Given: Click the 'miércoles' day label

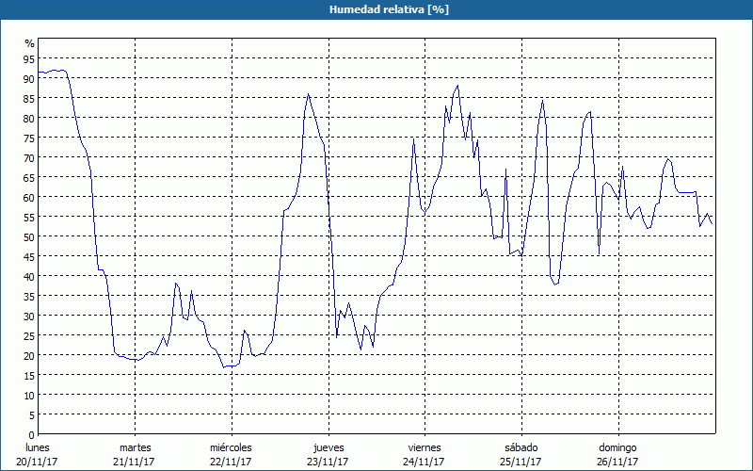Looking at the screenshot, I should tap(231, 447).
